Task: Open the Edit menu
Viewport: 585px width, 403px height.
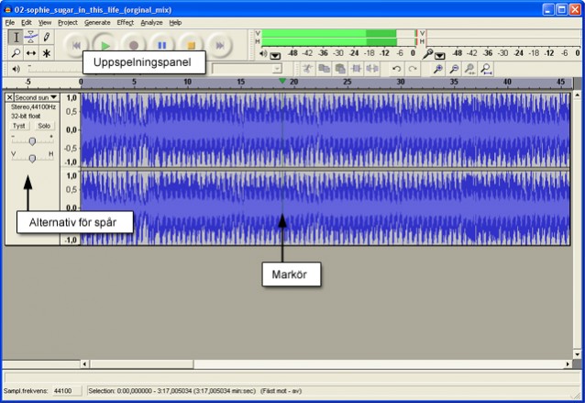Action: coord(26,22)
